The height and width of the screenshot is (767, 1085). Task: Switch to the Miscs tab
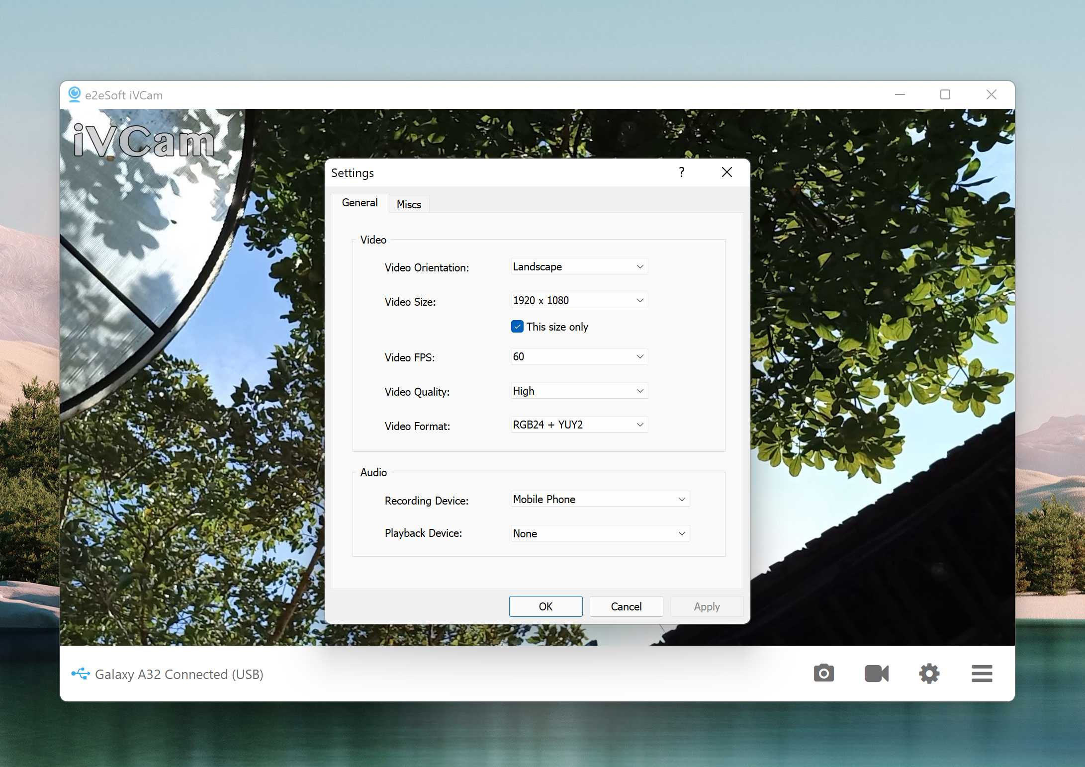click(409, 204)
